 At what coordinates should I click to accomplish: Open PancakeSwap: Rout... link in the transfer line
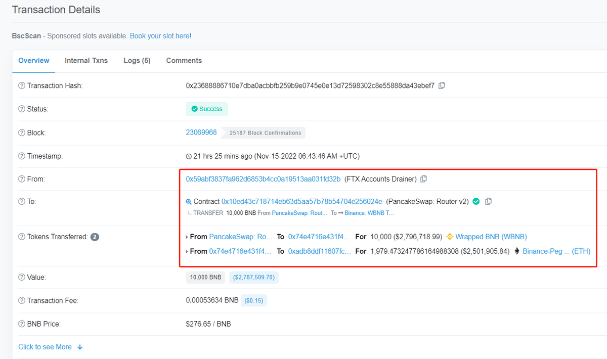click(300, 213)
